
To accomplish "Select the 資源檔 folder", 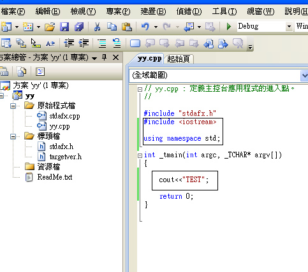I will click(x=48, y=167).
